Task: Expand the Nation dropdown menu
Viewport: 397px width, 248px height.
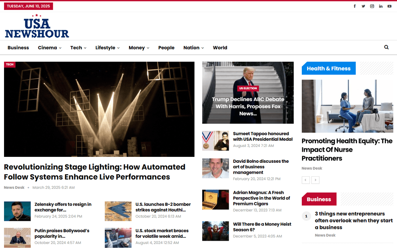Action: [193, 47]
